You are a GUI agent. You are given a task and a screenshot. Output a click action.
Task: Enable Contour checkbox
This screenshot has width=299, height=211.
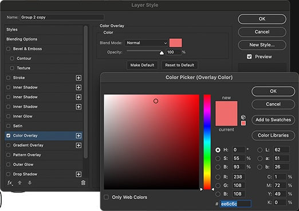12,58
